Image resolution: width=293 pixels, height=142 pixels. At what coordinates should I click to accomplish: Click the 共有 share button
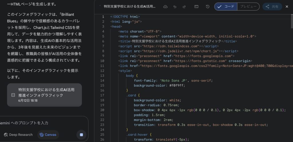[272, 7]
